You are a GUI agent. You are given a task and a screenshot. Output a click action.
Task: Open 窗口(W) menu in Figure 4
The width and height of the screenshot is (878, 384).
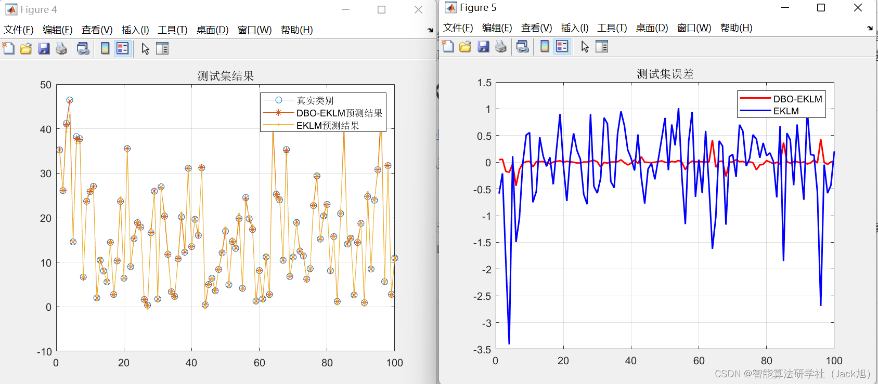(254, 30)
